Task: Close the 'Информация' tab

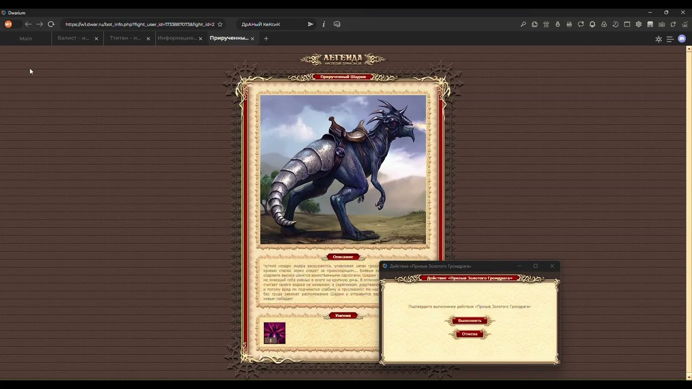Action: click(x=201, y=39)
